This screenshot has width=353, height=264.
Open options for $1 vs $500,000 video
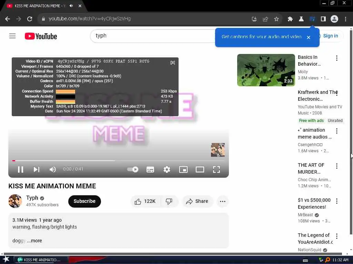click(336, 201)
